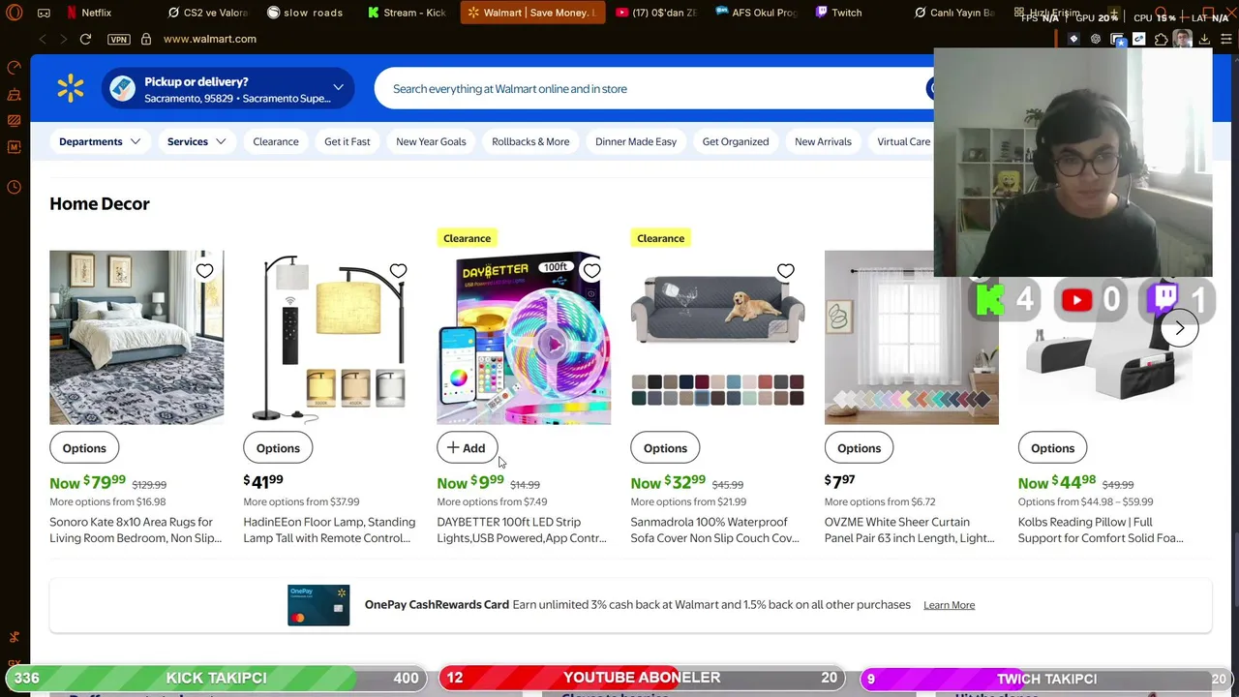Viewport: 1239px width, 697px height.
Task: Open the Dinner Made Easy category
Action: [x=636, y=141]
